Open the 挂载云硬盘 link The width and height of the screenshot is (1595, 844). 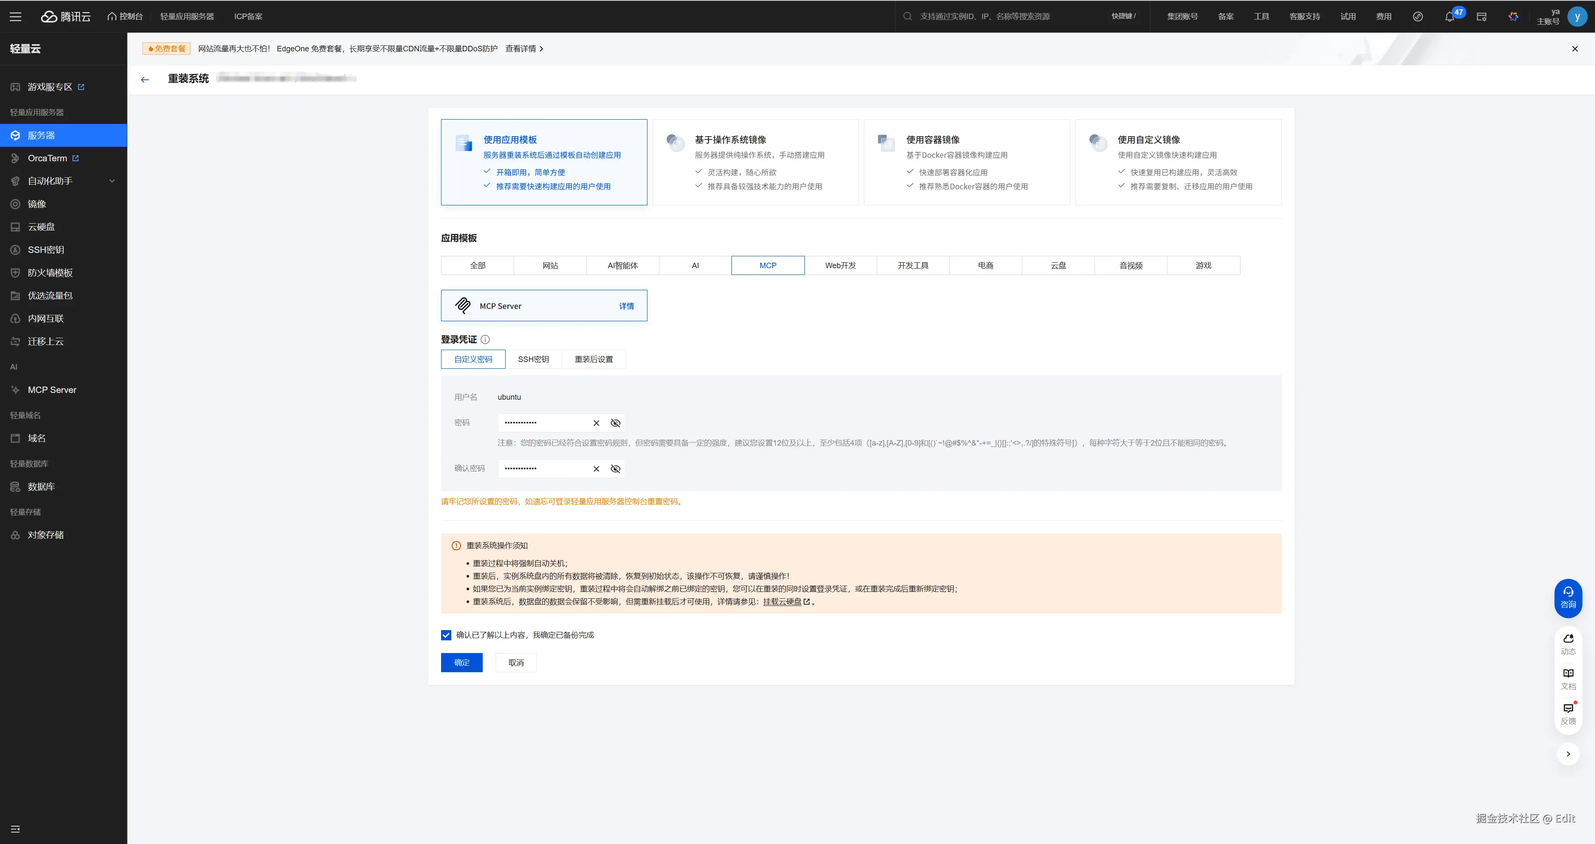[782, 601]
